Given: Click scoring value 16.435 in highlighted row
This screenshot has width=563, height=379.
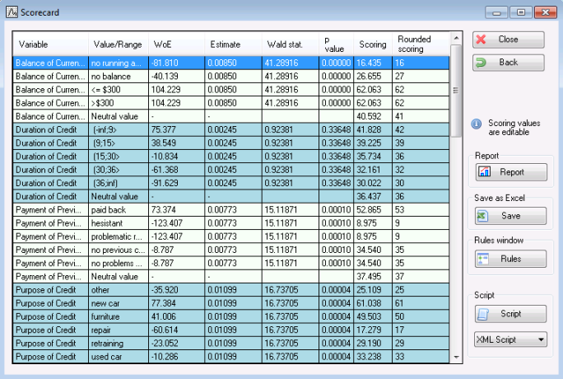Looking at the screenshot, I should pos(373,63).
